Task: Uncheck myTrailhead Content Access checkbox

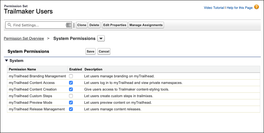Action: point(71,83)
